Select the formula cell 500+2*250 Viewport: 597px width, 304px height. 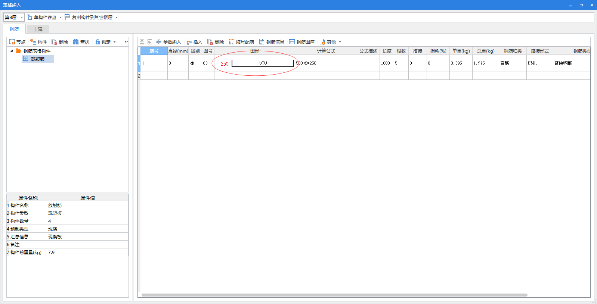pyautogui.click(x=326, y=63)
